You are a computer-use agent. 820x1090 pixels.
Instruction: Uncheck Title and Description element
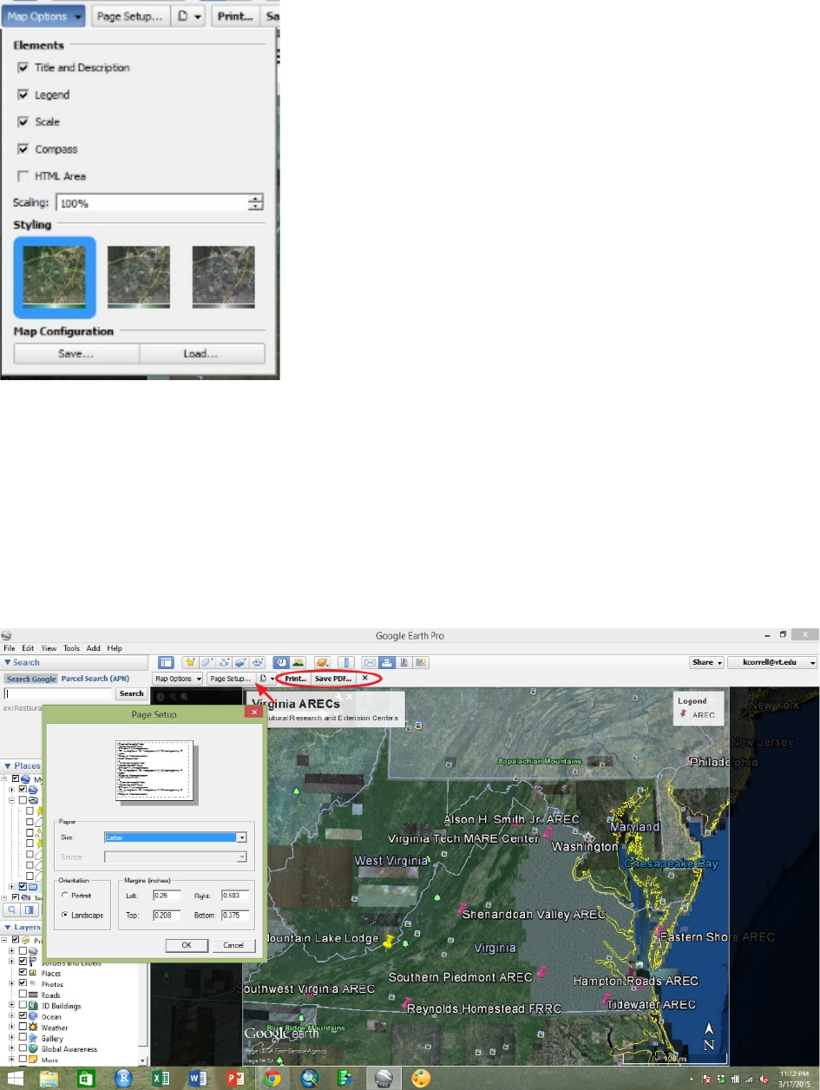point(23,68)
